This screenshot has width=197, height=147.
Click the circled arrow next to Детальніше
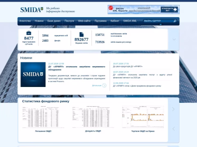104,85
